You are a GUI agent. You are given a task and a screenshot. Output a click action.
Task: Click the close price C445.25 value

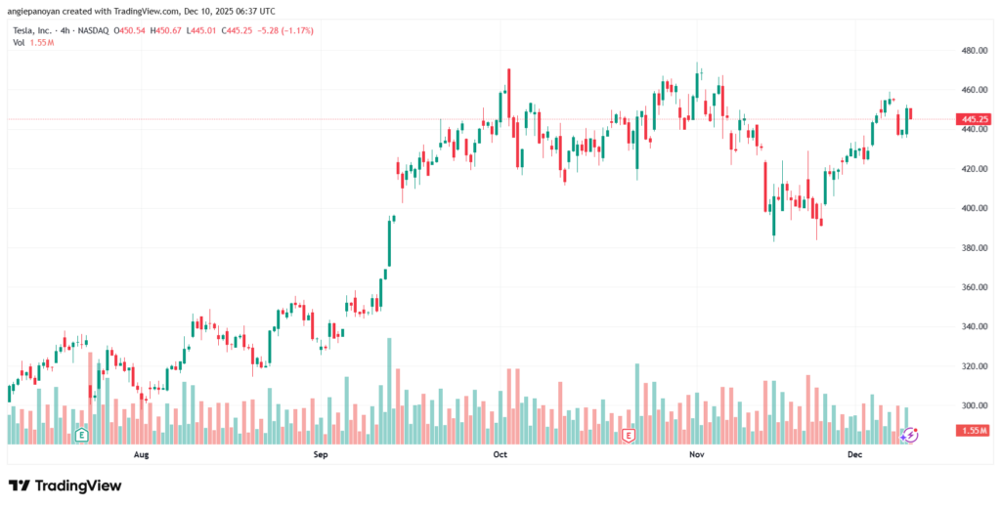point(237,30)
